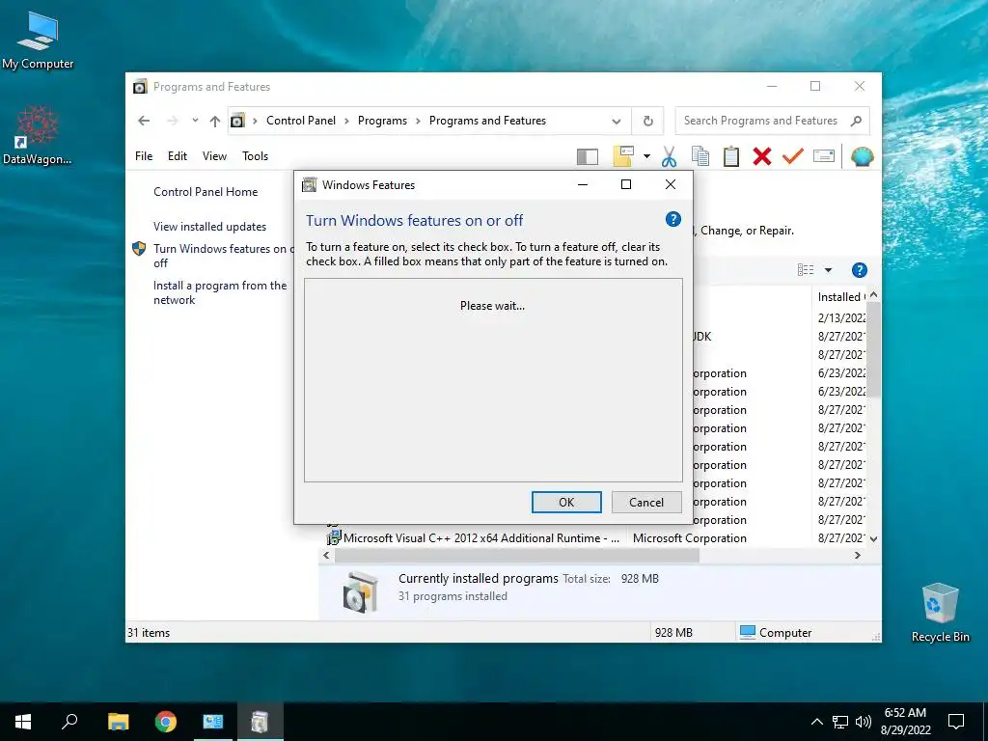
Task: Open the File menu
Action: tap(144, 155)
